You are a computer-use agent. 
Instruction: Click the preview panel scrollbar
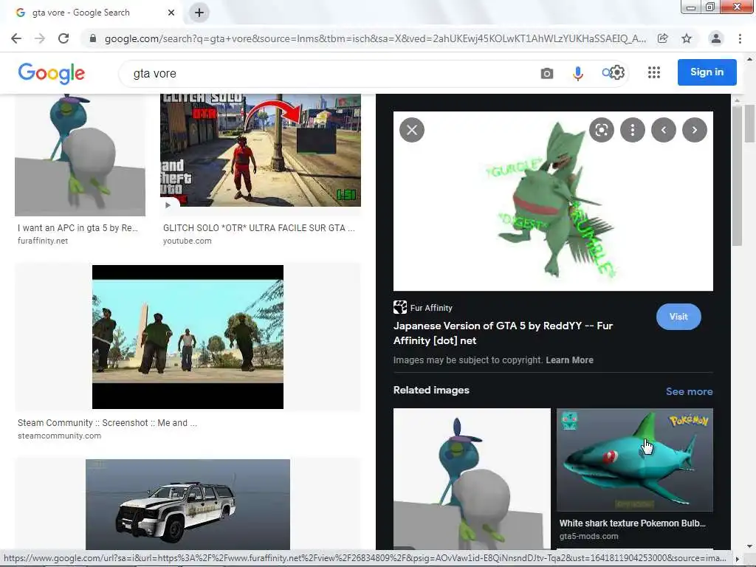click(x=737, y=176)
